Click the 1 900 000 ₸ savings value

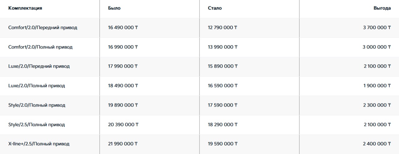[377, 86]
